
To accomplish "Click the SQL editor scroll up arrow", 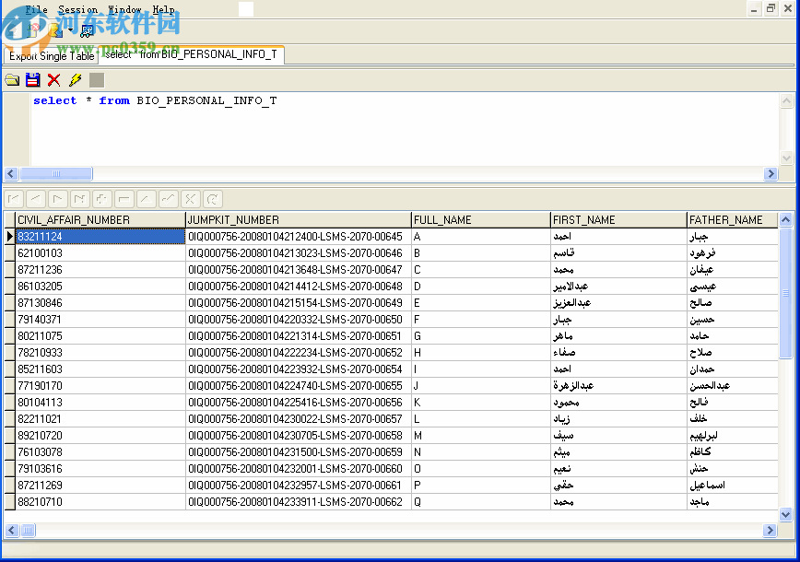I will point(786,100).
